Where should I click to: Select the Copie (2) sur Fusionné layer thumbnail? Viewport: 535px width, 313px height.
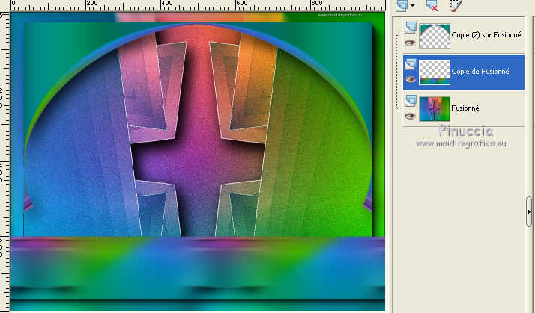[435, 35]
